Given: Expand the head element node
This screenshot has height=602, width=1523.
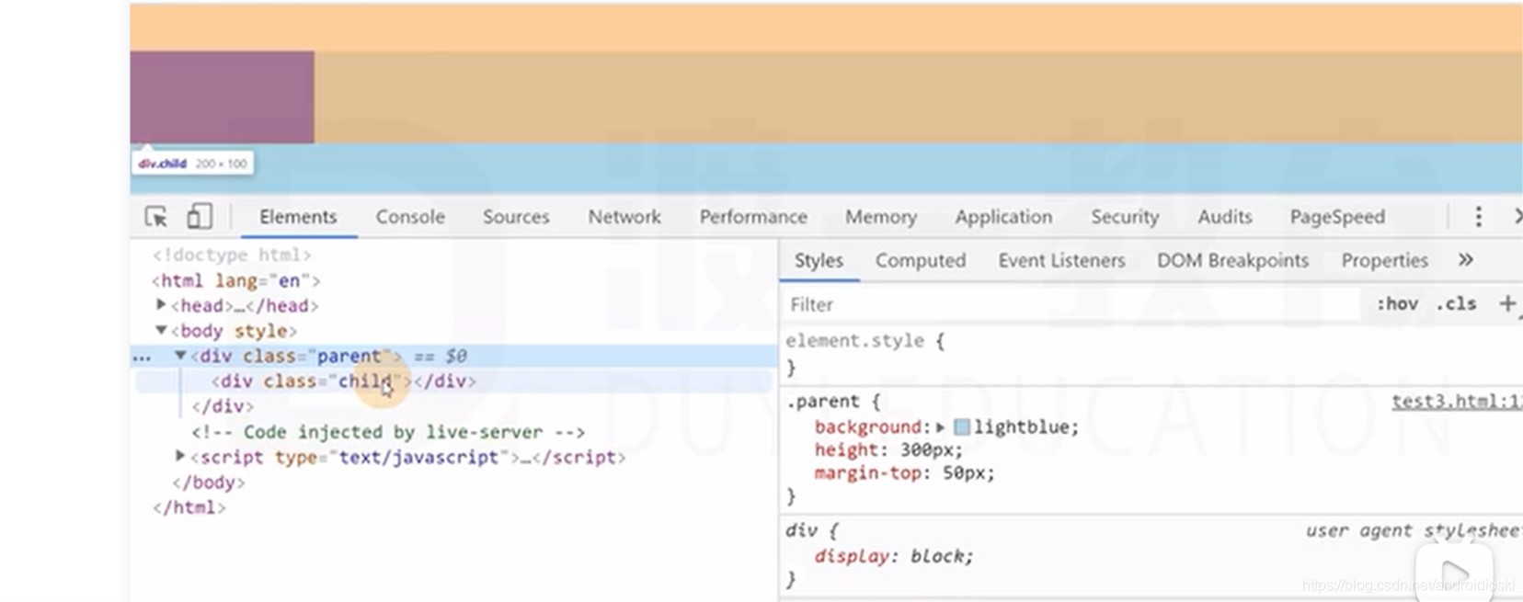Looking at the screenshot, I should tap(161, 304).
